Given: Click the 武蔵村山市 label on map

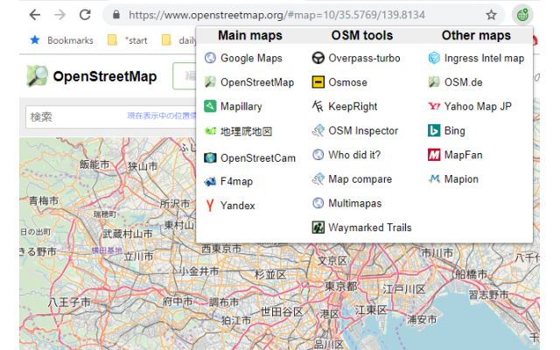Looking at the screenshot, I should (x=128, y=234).
